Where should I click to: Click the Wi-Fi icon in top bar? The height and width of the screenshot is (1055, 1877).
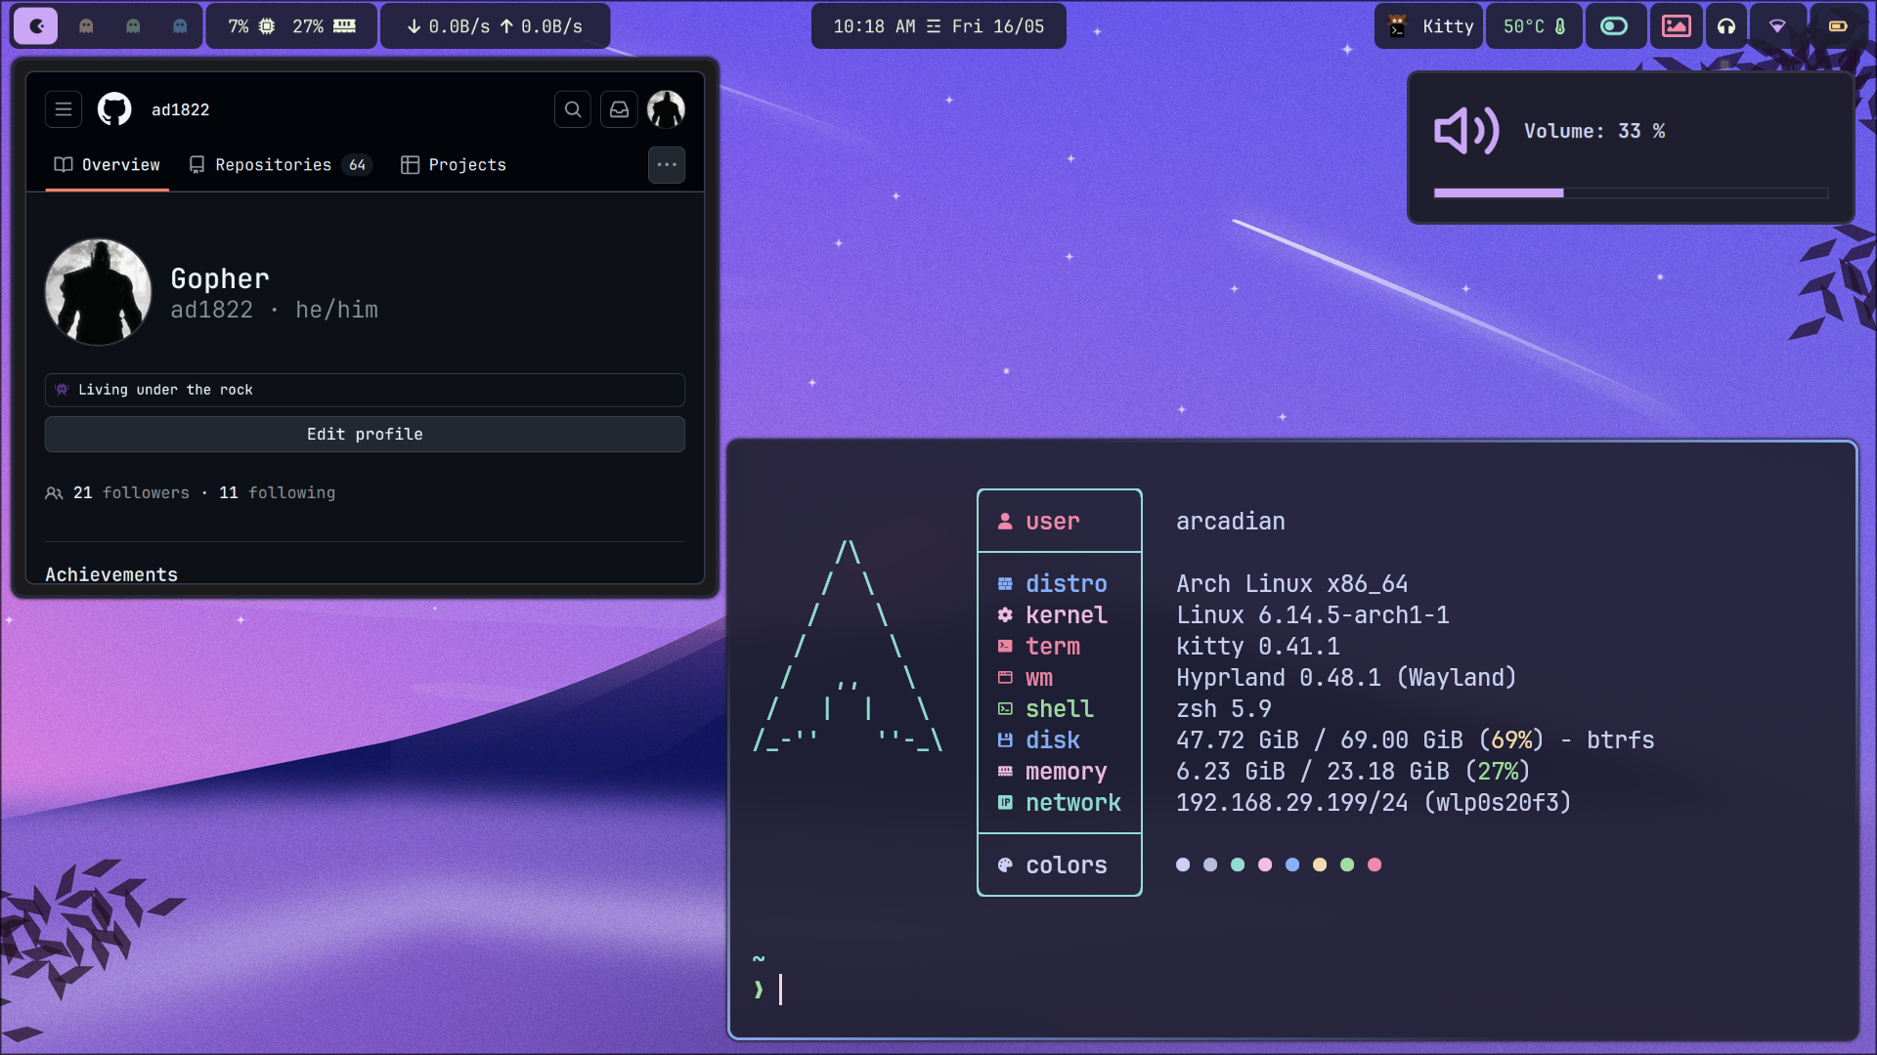click(x=1777, y=26)
